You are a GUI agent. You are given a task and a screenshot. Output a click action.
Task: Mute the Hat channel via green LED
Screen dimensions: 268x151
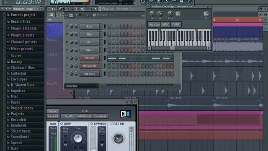[67, 42]
